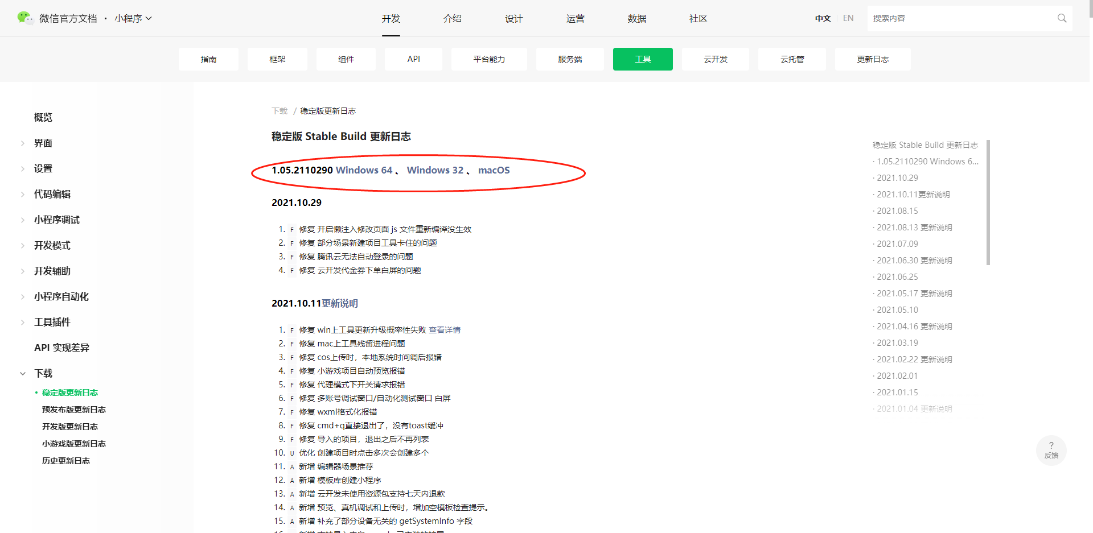
Task: Expand the 设置 sidebar section
Action: (23, 169)
